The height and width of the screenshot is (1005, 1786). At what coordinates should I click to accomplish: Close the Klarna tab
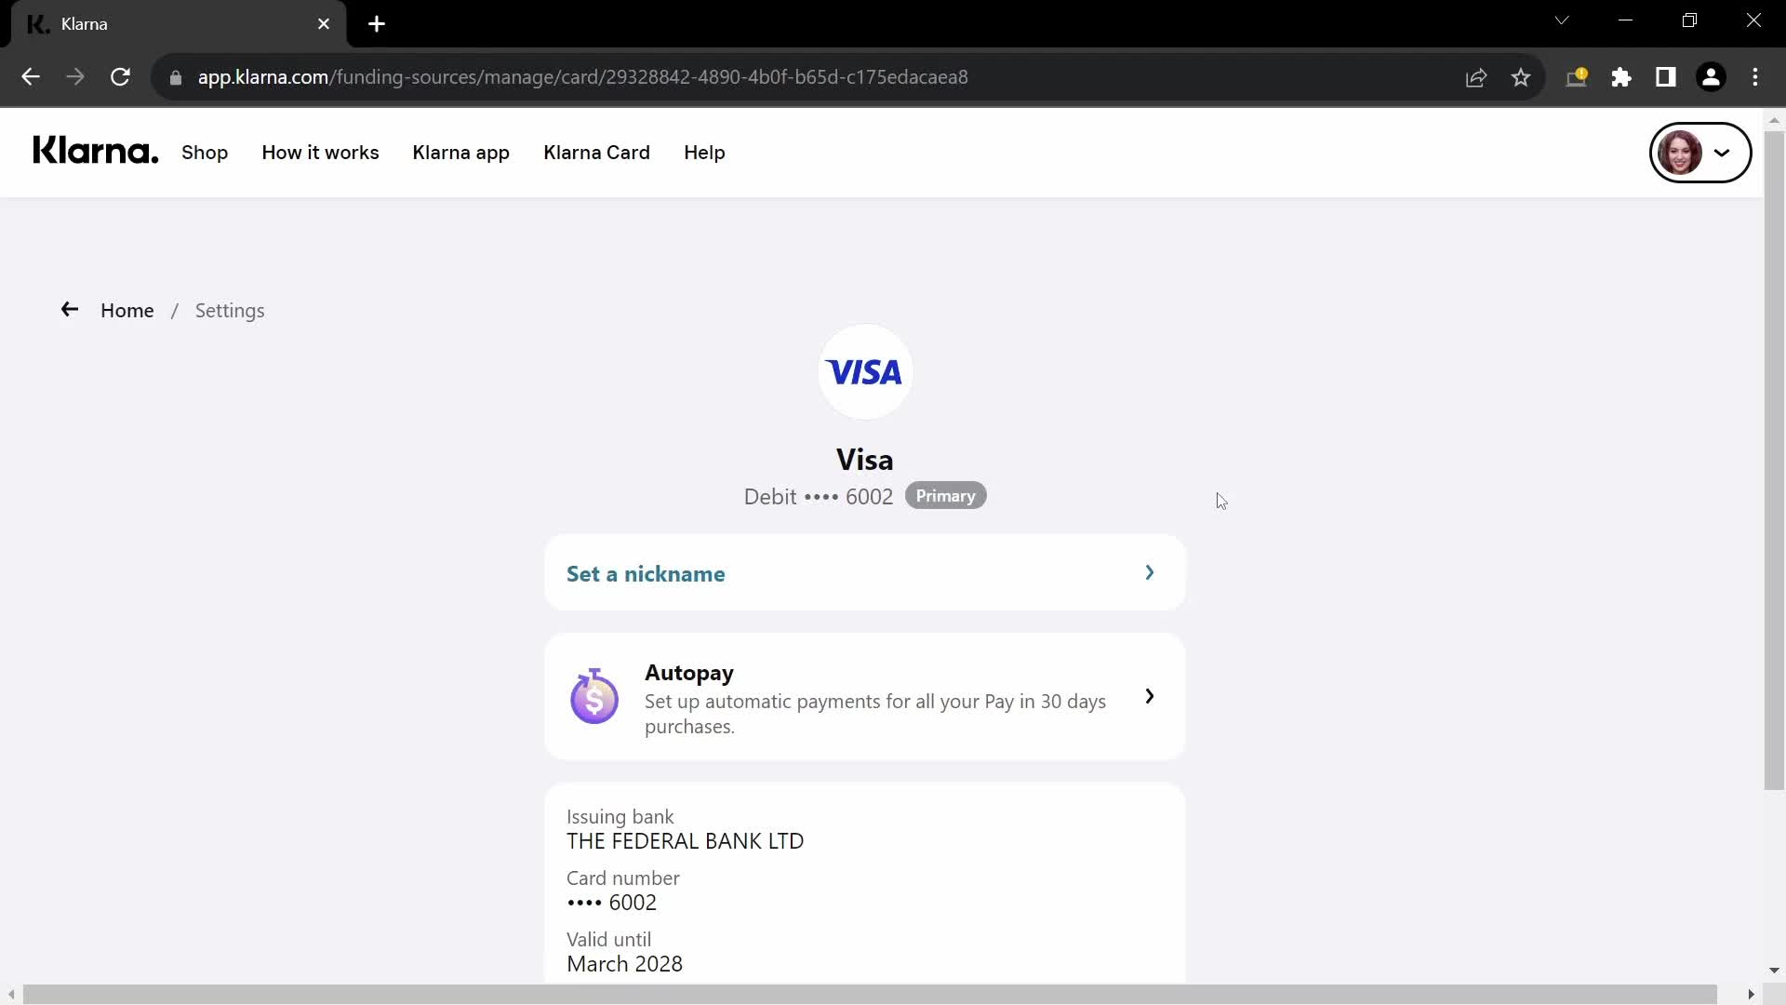324,24
